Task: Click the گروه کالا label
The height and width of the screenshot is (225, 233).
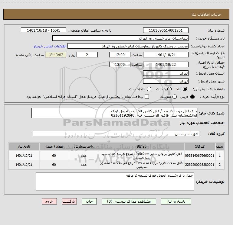Action: click(x=216, y=133)
